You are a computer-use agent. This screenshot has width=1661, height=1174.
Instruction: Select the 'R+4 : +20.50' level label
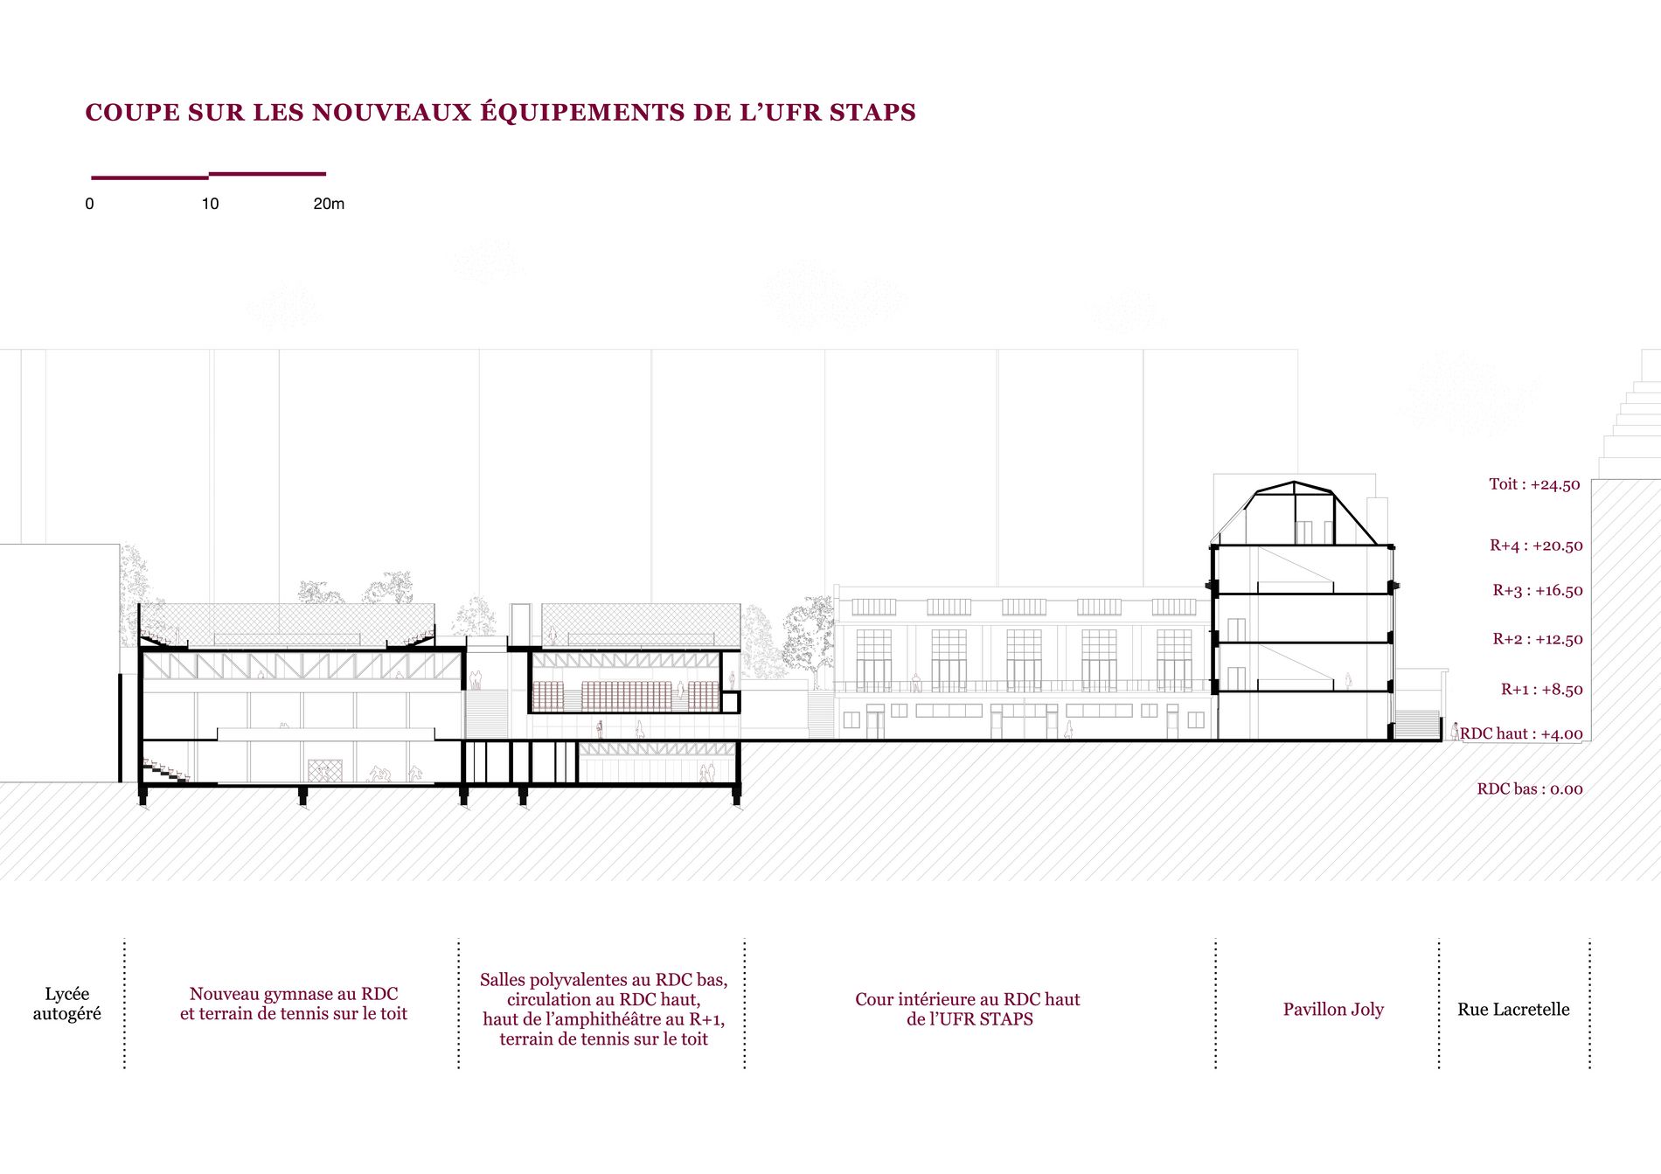[1536, 545]
